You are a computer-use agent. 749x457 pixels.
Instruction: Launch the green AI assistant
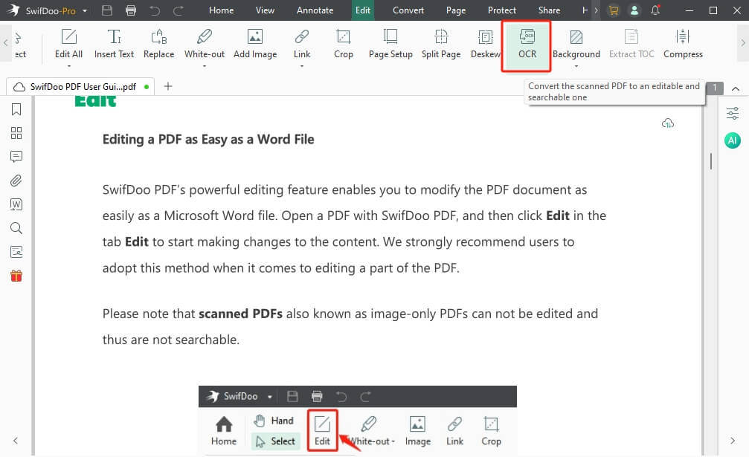point(733,140)
